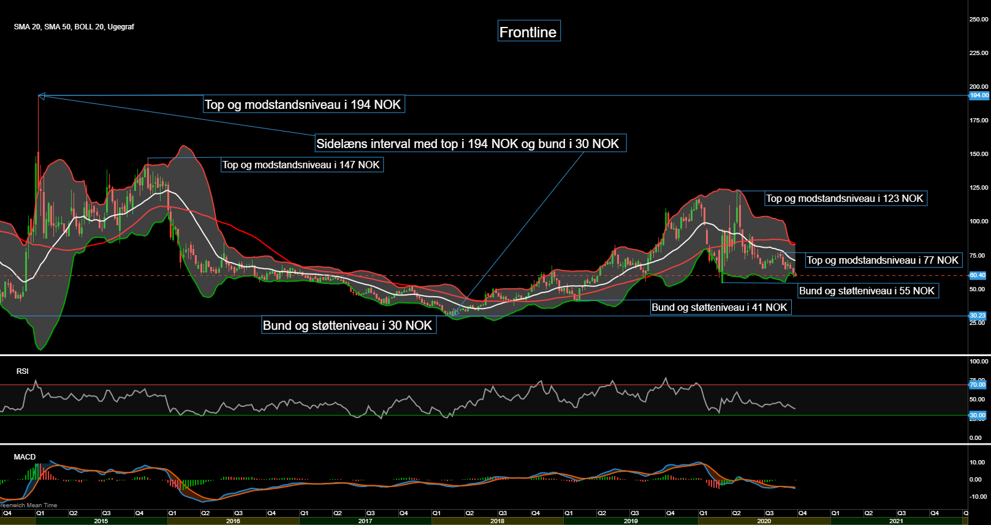
Task: Click the 2021 year label on the timeline
Action: [x=896, y=521]
